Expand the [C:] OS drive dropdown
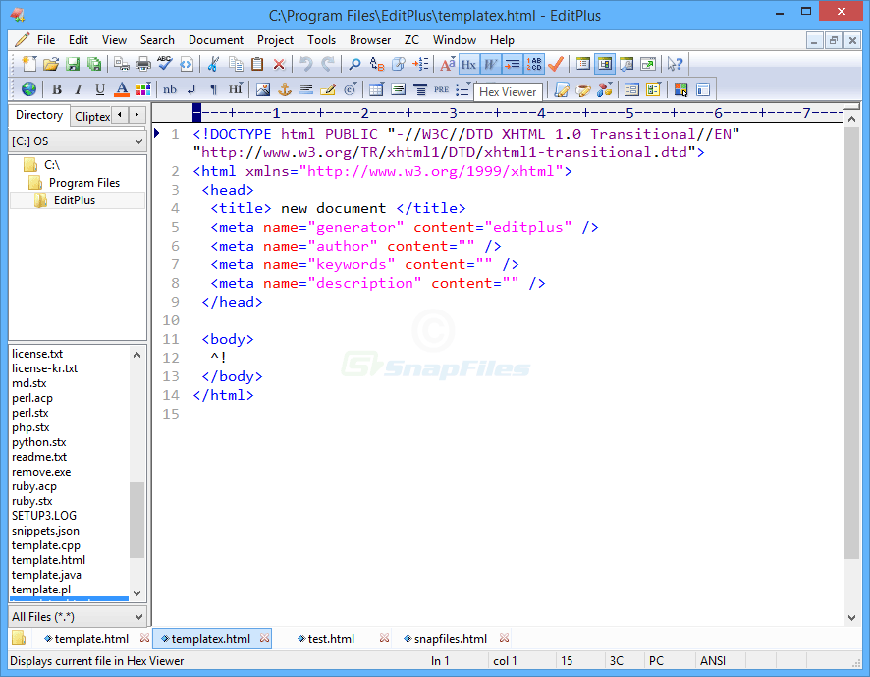The height and width of the screenshot is (677, 870). (78, 141)
